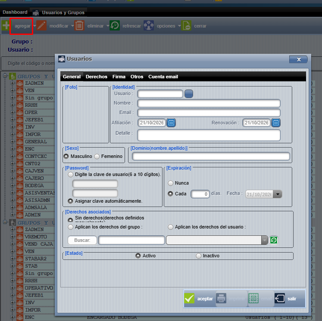Click the STABAR2 group icon

pyautogui.click(x=20, y=259)
